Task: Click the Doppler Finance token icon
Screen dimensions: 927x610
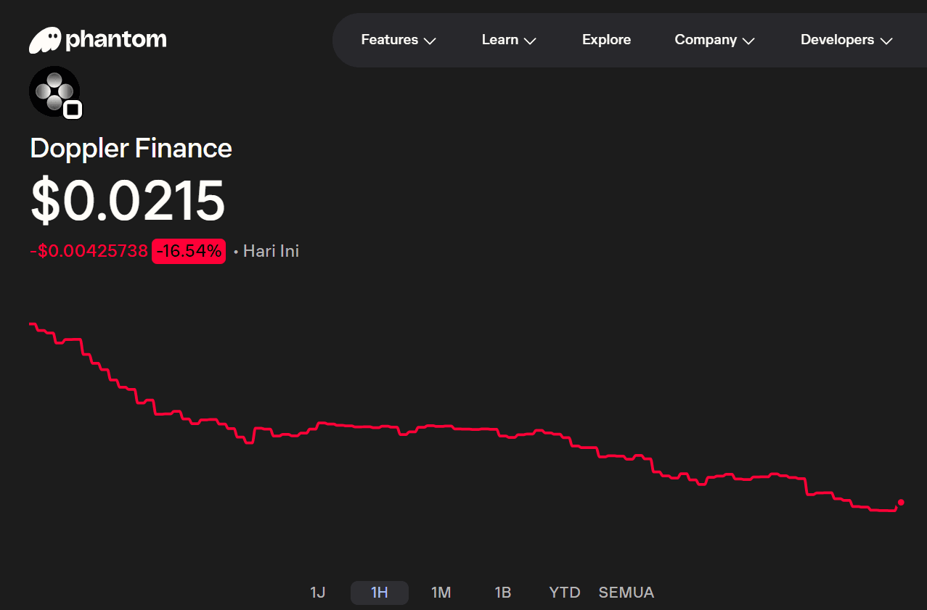Action: [x=54, y=91]
